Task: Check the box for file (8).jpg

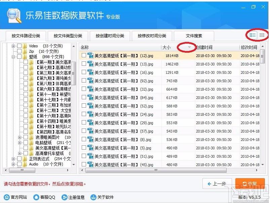Action: tap(84, 139)
